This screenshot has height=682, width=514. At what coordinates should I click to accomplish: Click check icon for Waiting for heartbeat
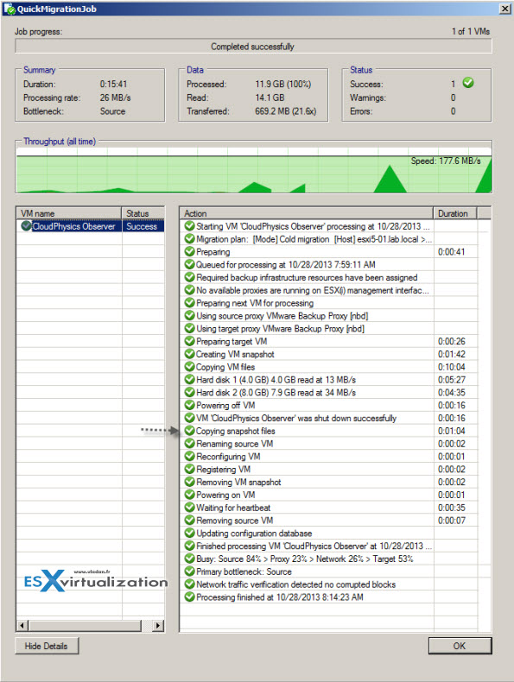coord(189,507)
